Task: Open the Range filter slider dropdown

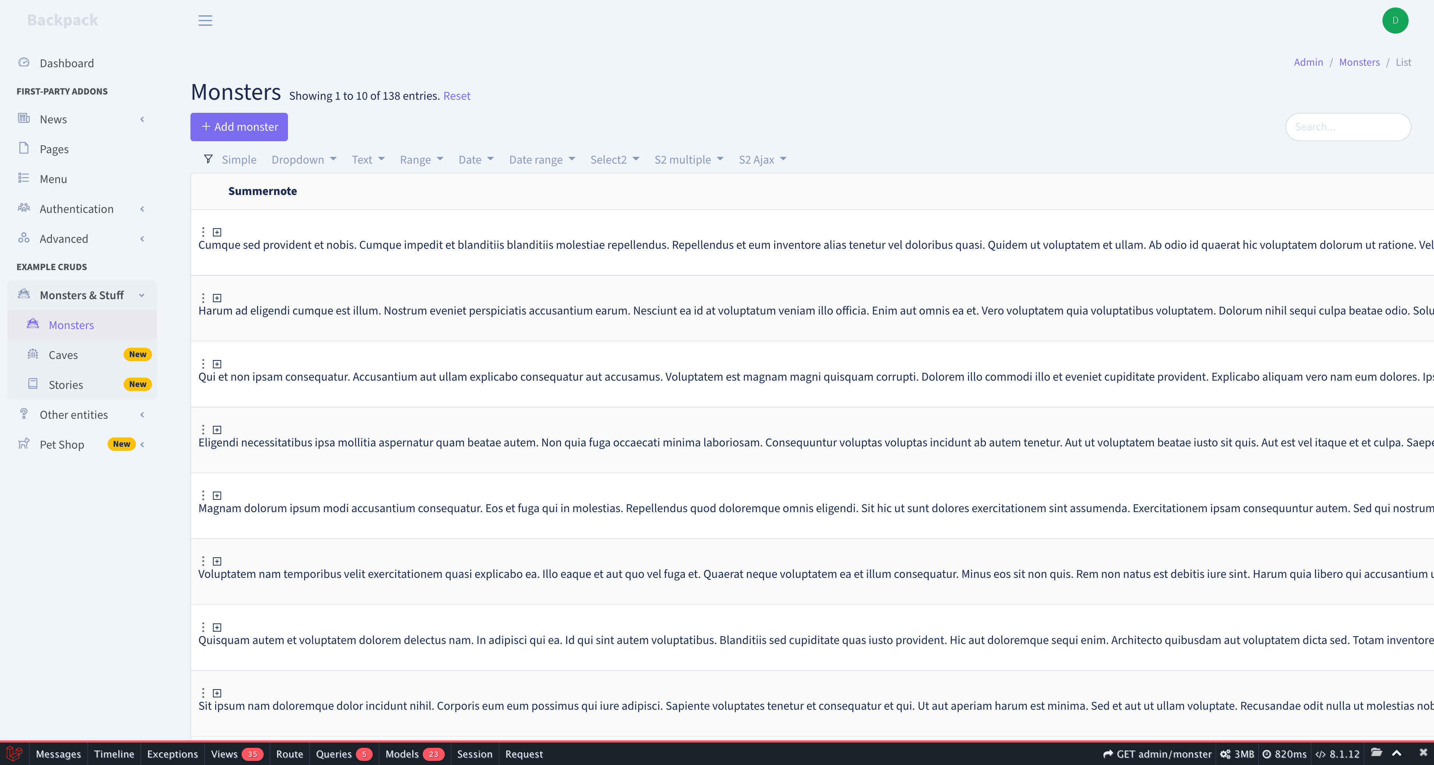Action: [x=421, y=160]
